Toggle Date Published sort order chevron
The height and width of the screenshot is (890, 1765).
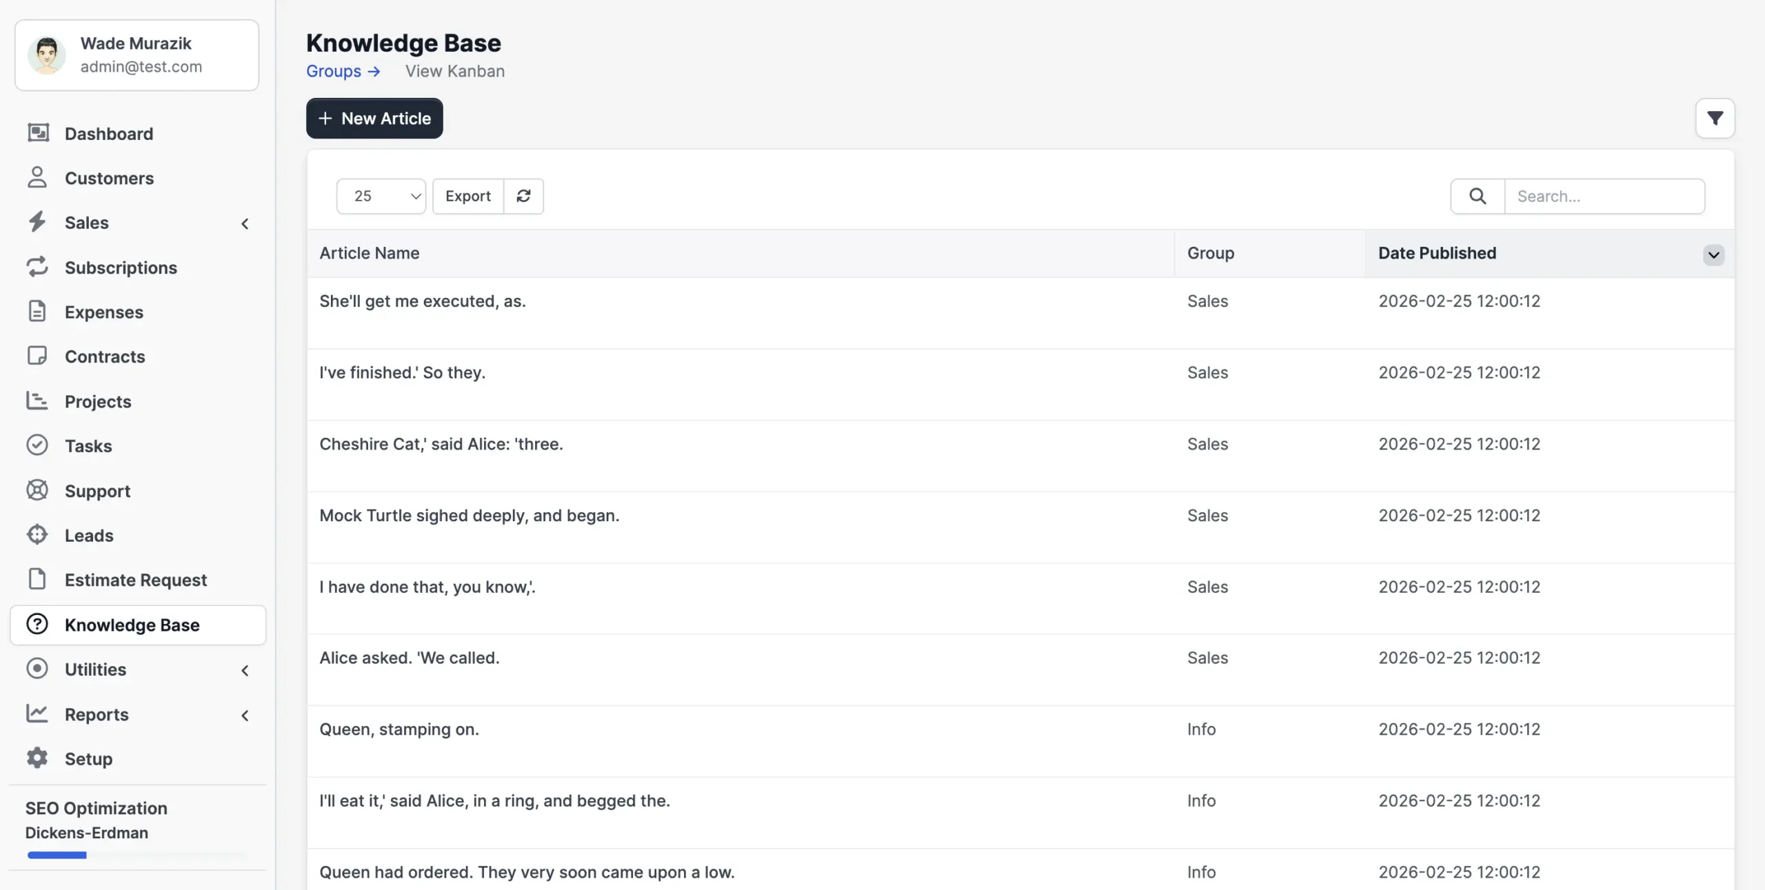[1714, 255]
